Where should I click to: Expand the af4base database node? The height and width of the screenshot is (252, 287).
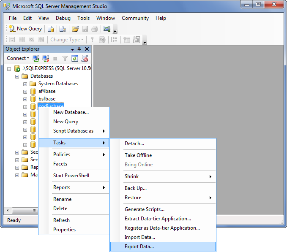pyautogui.click(x=25, y=91)
